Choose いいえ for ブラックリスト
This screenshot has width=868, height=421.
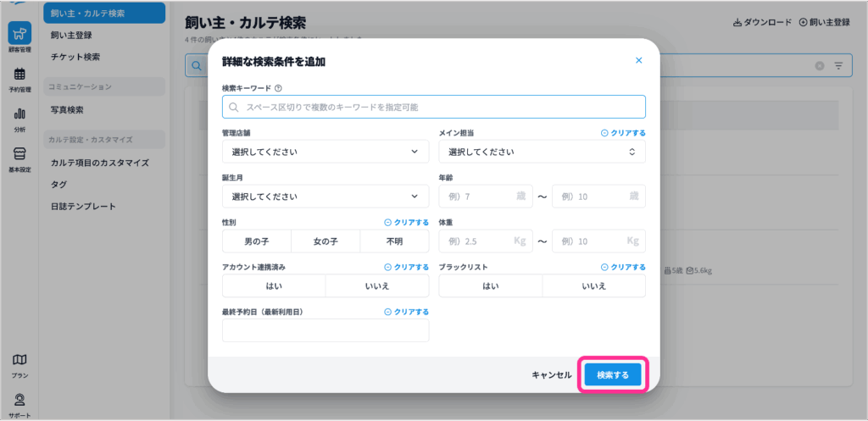coord(593,286)
